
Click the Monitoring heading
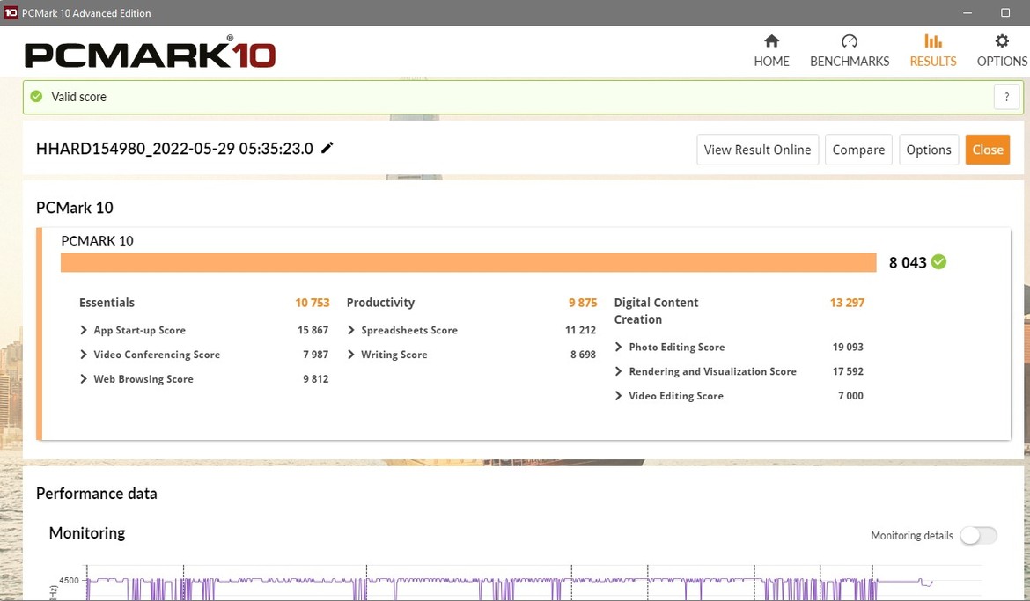pos(87,532)
